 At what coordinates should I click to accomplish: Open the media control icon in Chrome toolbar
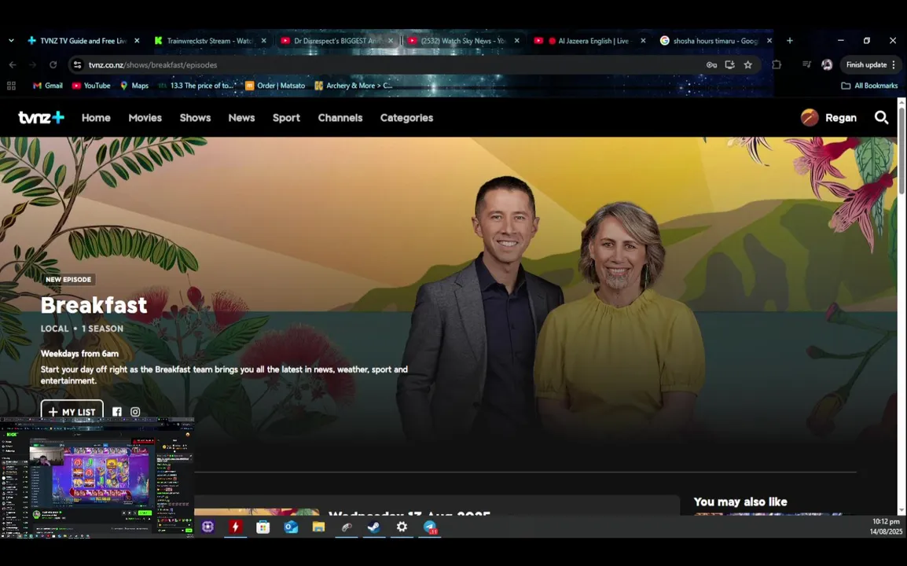(806, 64)
